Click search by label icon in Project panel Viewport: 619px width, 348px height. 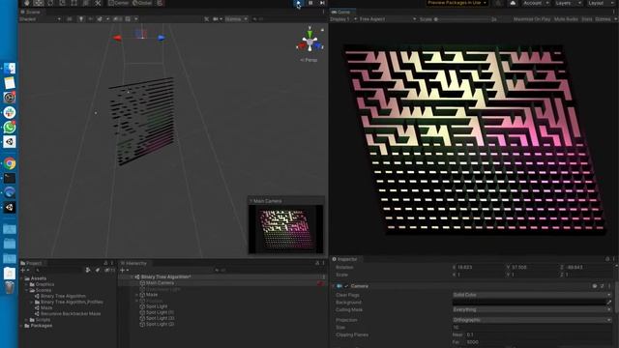coord(98,271)
